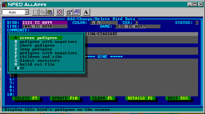The width and height of the screenshot is (205, 114).
Task: Choose 'D long pedigree' menu entry
Action: click(x=33, y=49)
